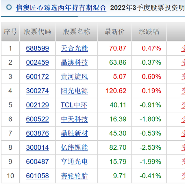Select change value -0.53% for 鼎胜新材

[x=150, y=133]
